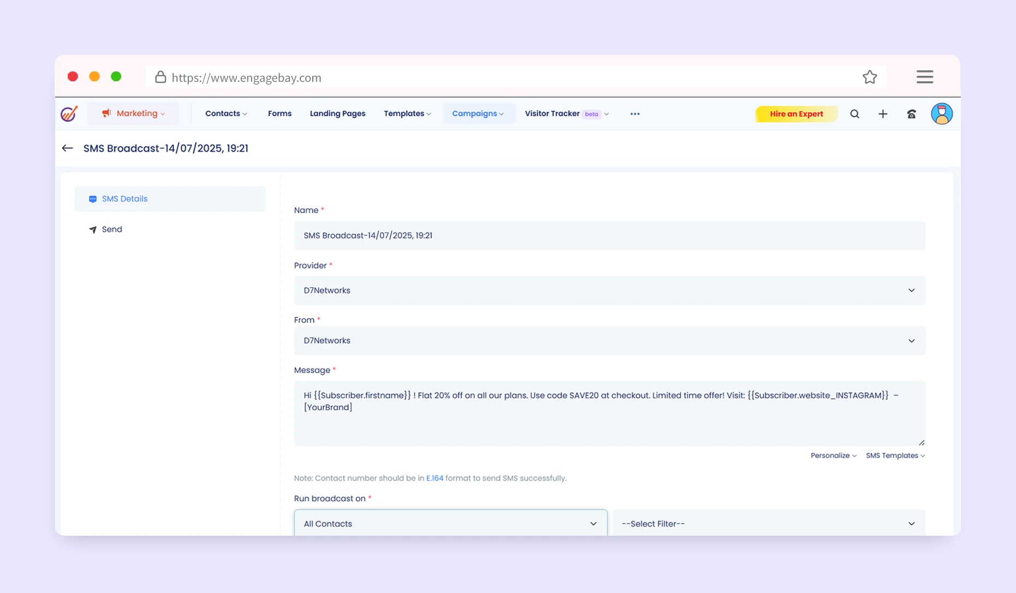Open the Select Filter dropdown
The width and height of the screenshot is (1016, 593).
768,524
